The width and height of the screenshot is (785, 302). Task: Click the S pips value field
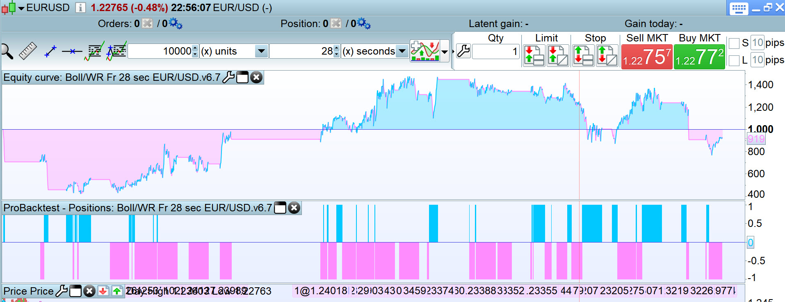point(758,42)
